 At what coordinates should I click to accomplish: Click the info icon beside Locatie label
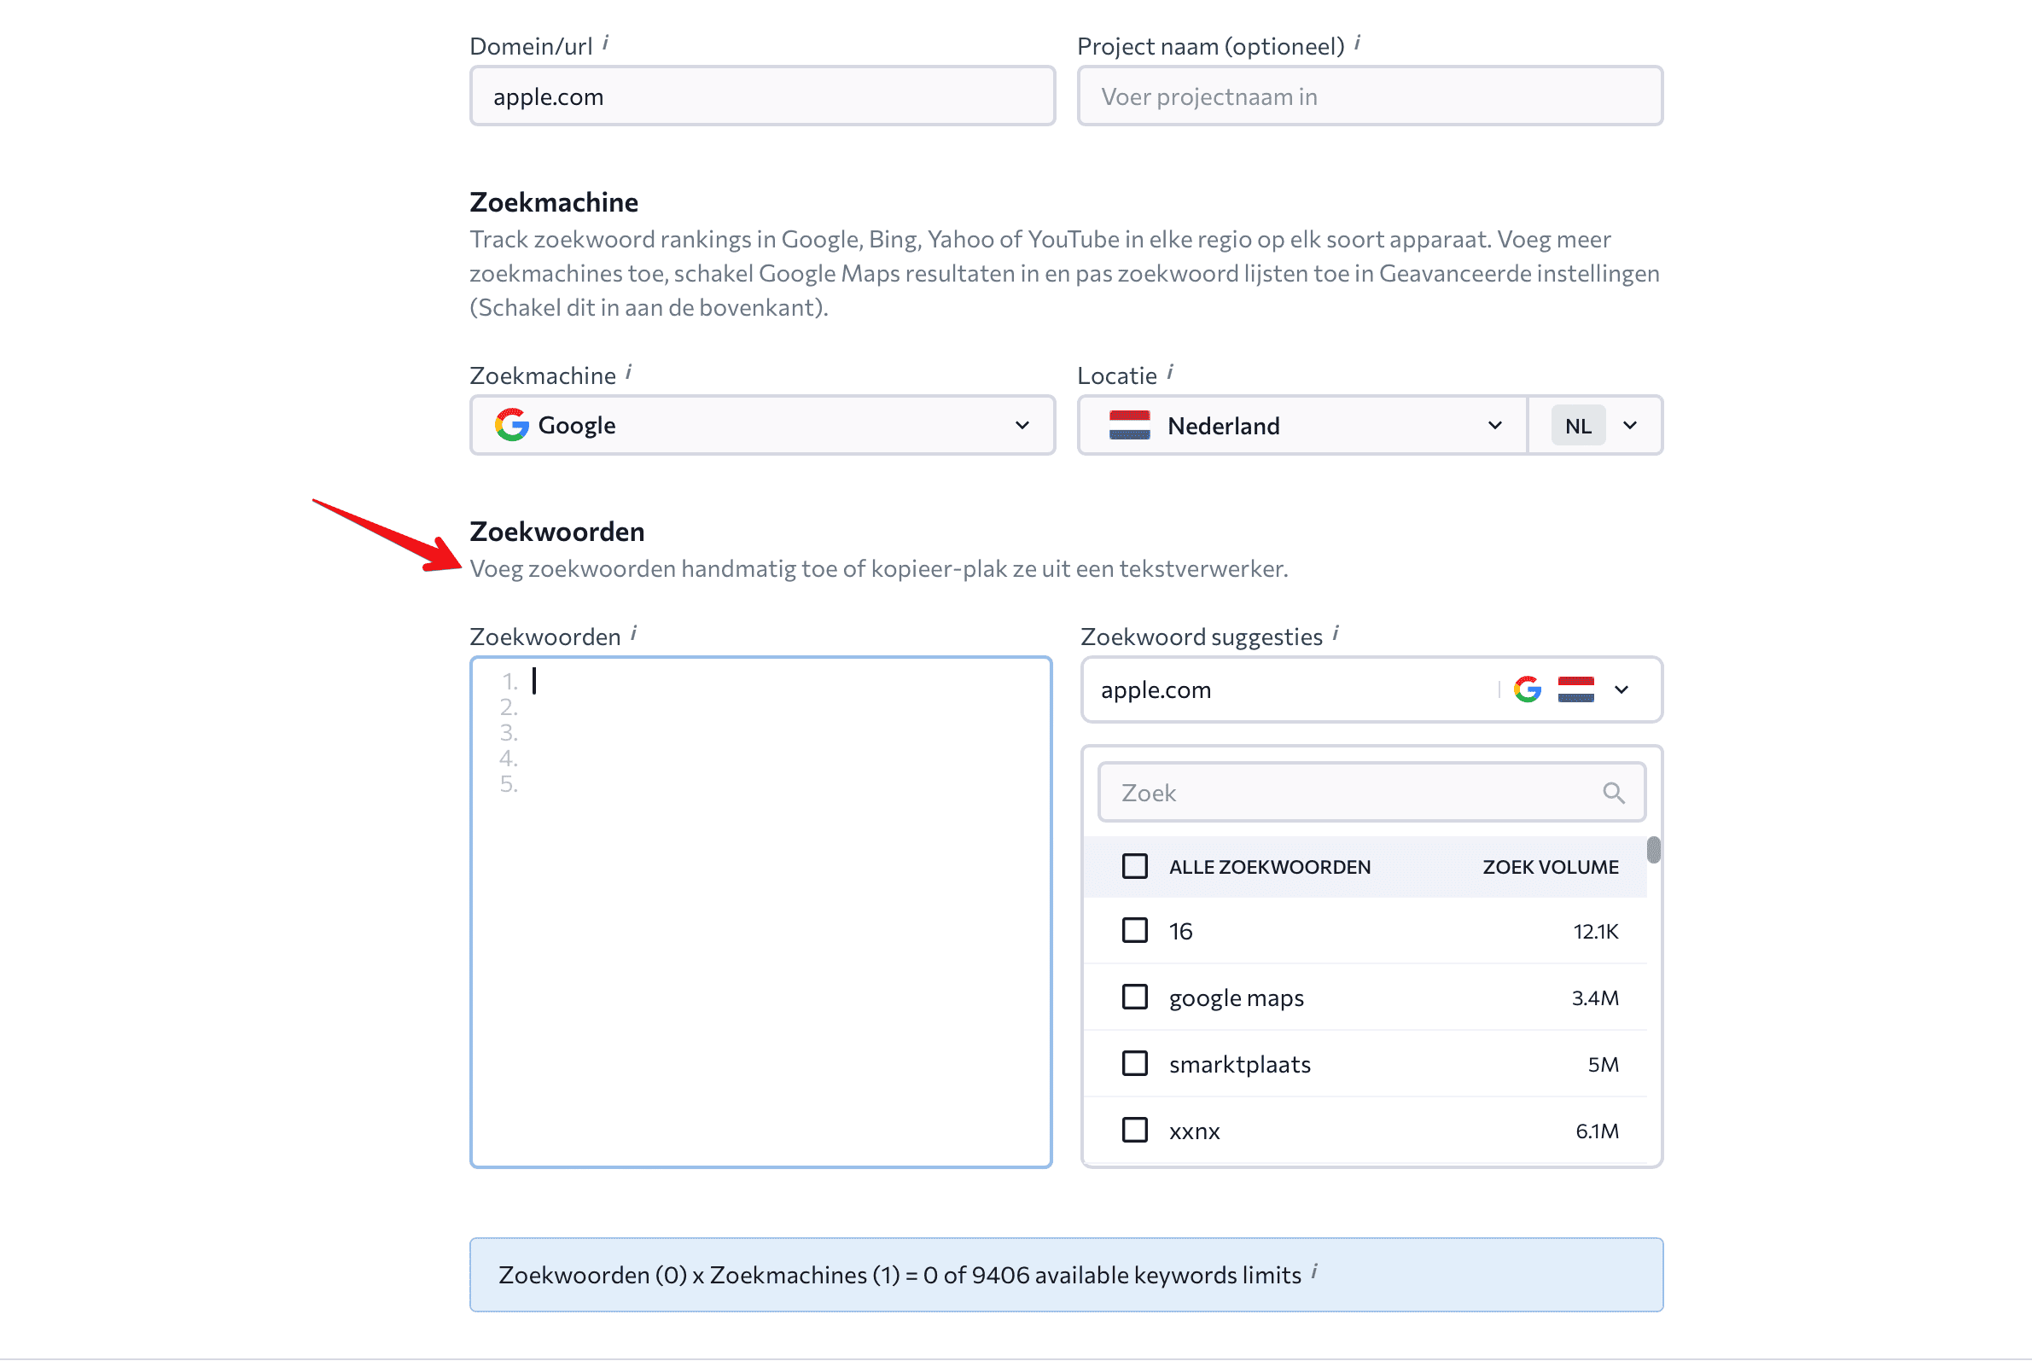(1169, 371)
